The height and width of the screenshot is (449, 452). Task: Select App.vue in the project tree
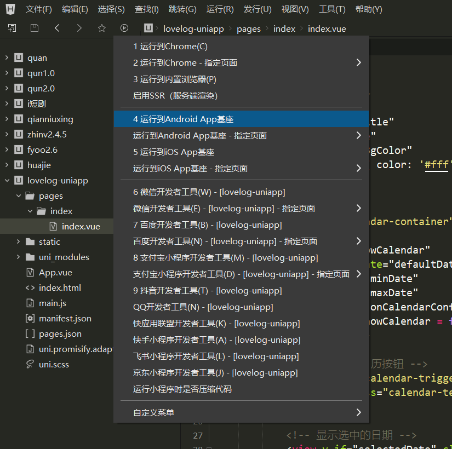[55, 272]
